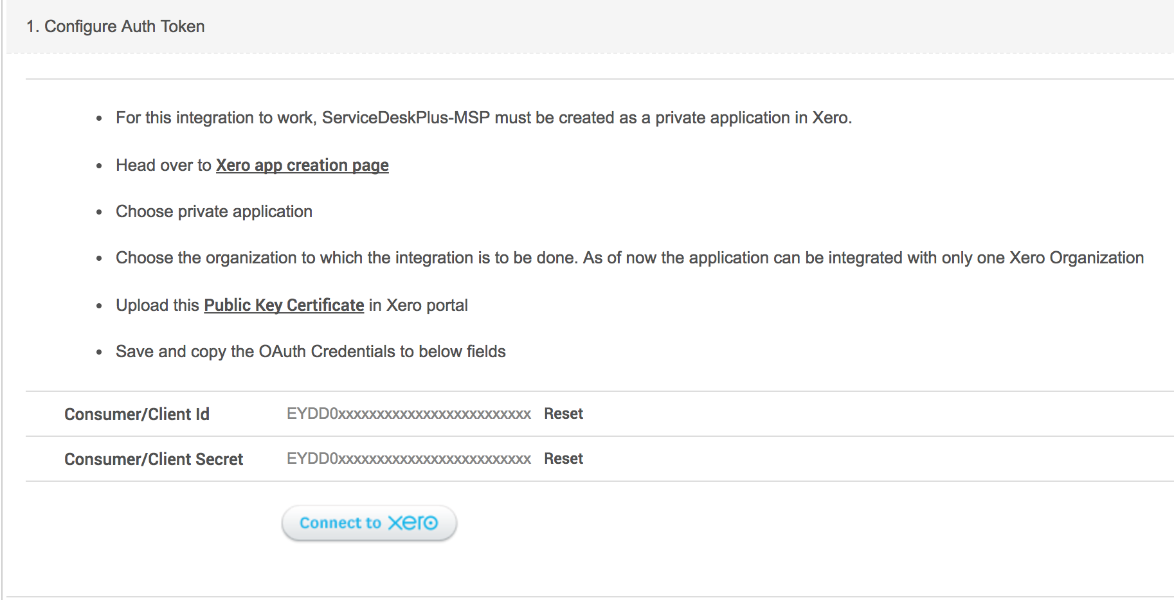Click the 'Save and copy the OAuth Credentials' step
Image resolution: width=1174 pixels, height=600 pixels.
pos(311,352)
